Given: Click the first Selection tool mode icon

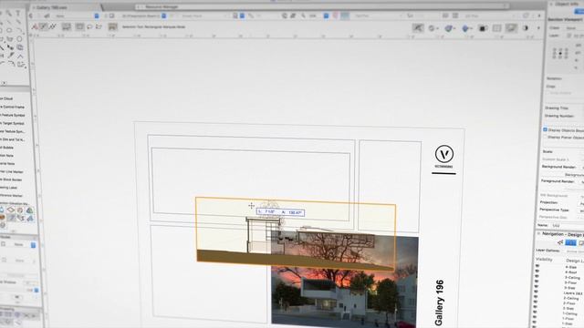Looking at the screenshot, I should tap(35, 26).
